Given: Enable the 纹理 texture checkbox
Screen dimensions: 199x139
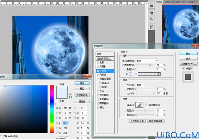Looking at the screenshot, I should [x=101, y=87].
